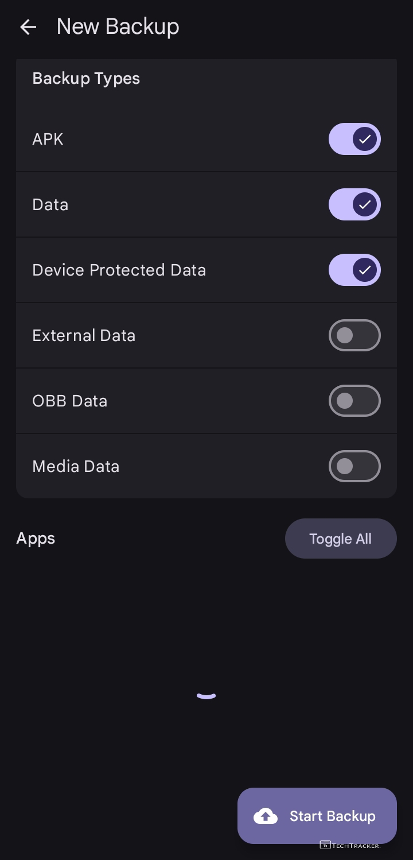Click the External Data label text

84,336
